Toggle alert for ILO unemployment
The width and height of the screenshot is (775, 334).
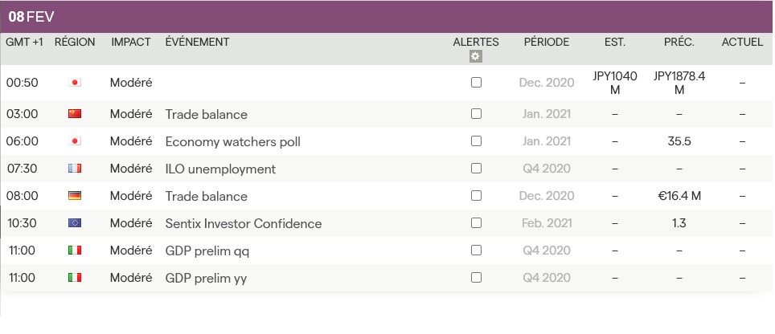[476, 169]
